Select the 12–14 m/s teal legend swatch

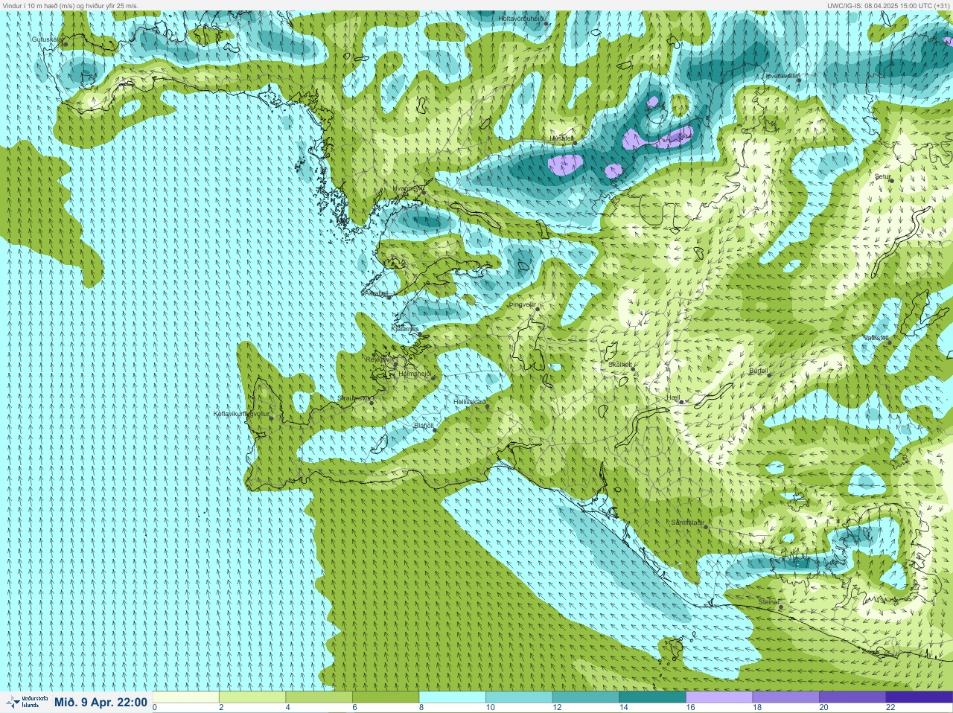[586, 697]
